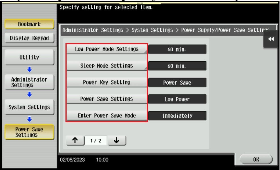
Task: Click the 1/2 page indicator
Action: click(96, 141)
